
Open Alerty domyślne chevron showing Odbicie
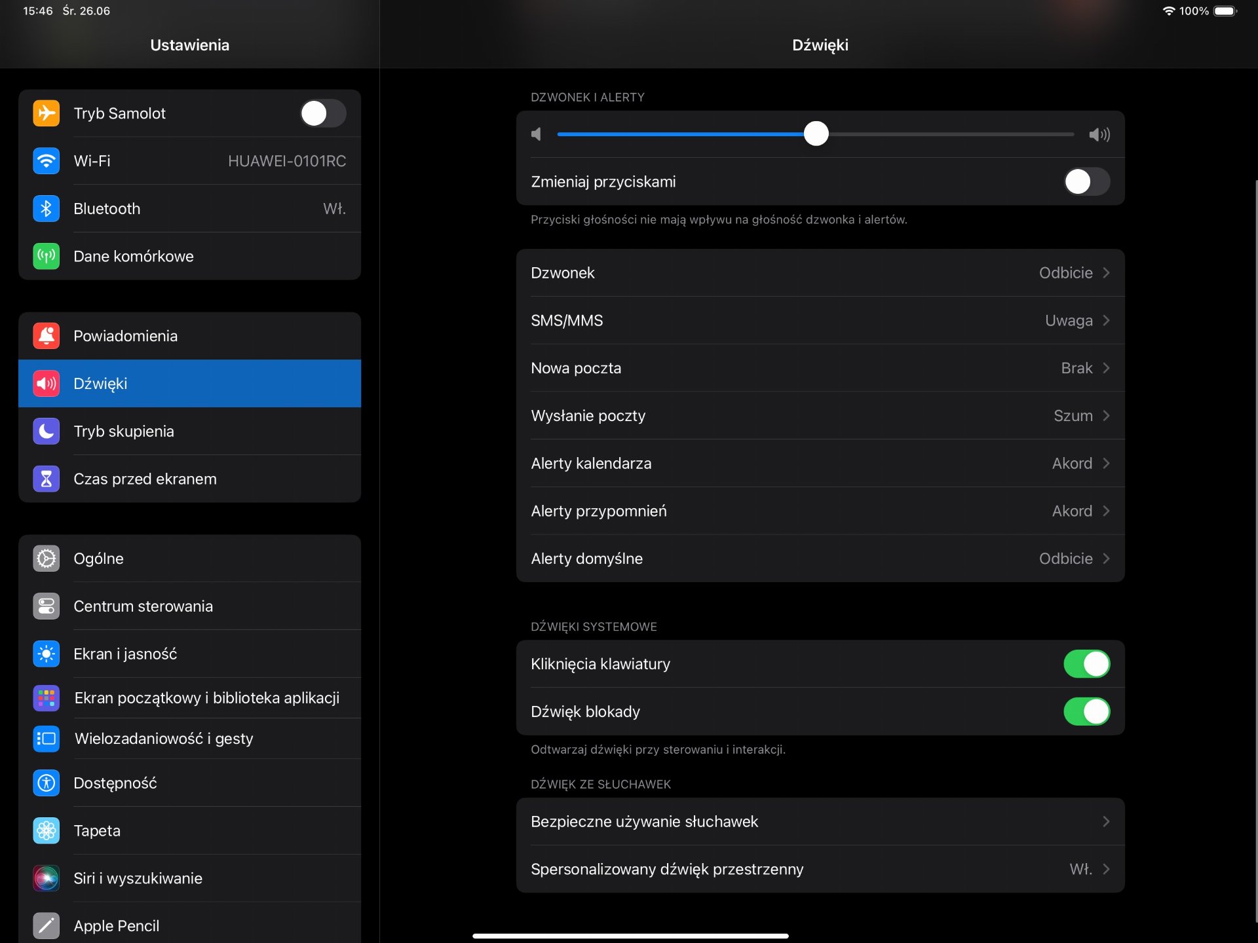(1106, 559)
